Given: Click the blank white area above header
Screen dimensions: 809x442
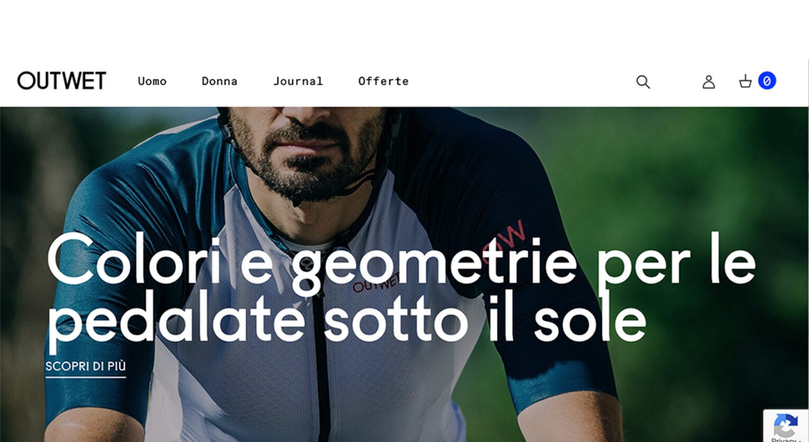Looking at the screenshot, I should click(404, 29).
